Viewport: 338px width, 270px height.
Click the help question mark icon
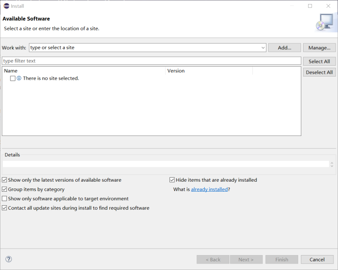[x=9, y=259]
